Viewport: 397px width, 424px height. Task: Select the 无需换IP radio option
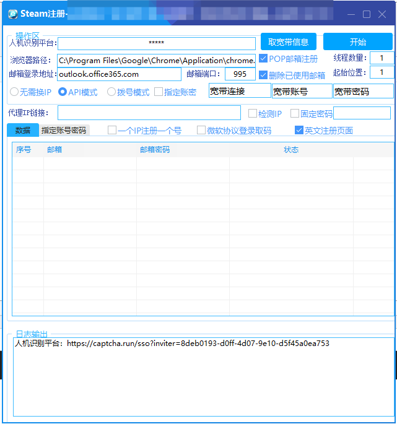pos(14,92)
